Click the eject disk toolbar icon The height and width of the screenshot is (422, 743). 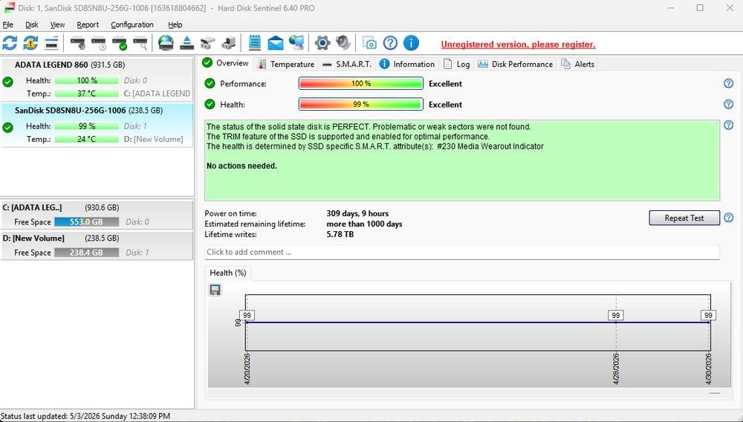(x=186, y=43)
